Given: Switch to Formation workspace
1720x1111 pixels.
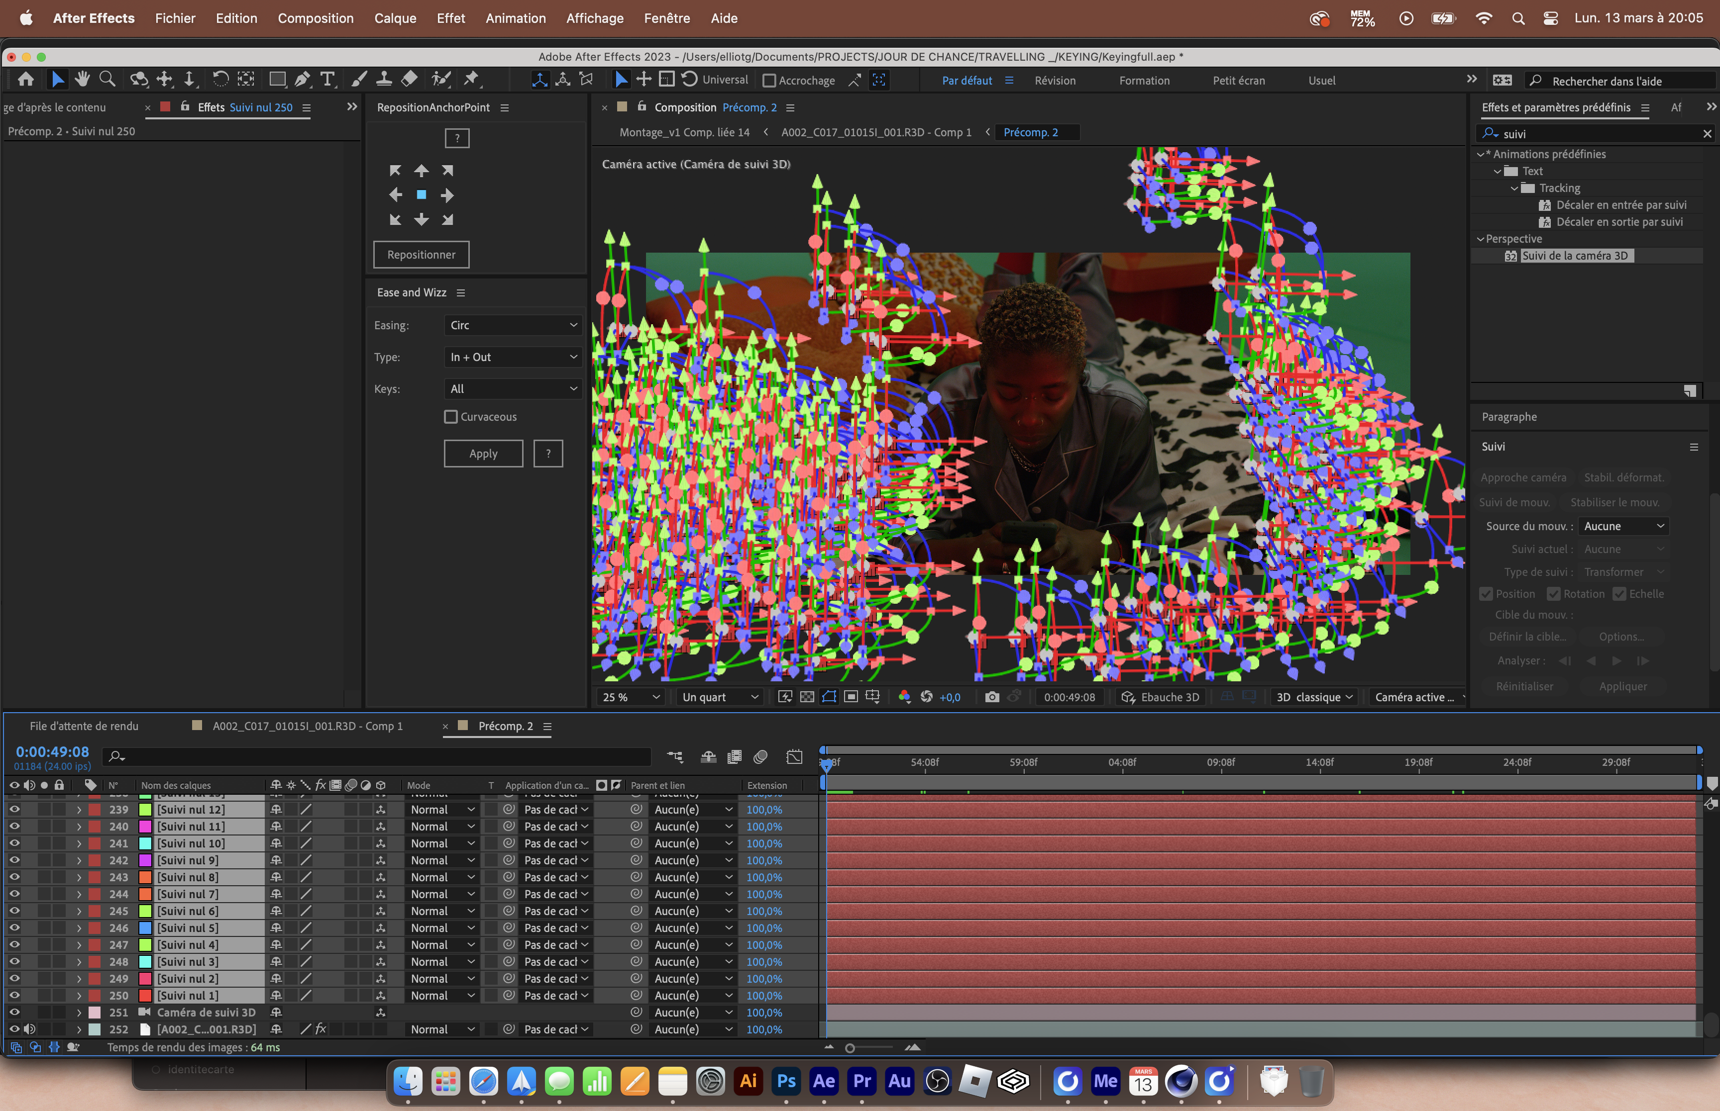Looking at the screenshot, I should click(1145, 81).
